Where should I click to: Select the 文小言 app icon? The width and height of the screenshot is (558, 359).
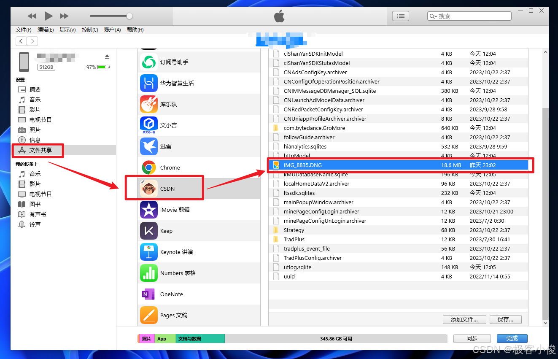tap(149, 125)
